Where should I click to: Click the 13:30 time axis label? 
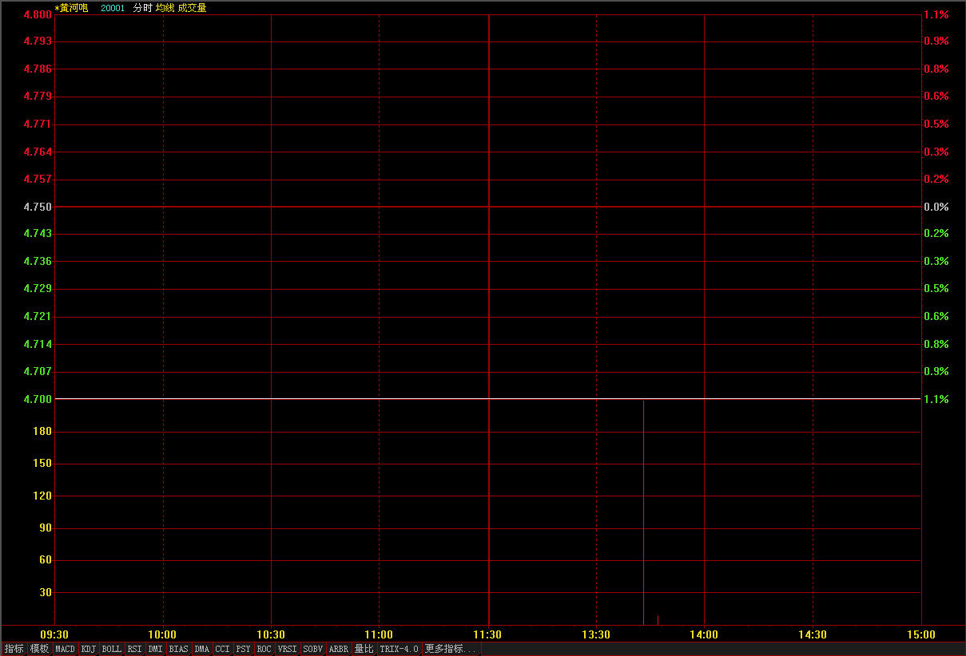pos(596,634)
